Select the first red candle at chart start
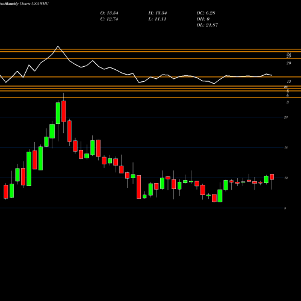 6,191
